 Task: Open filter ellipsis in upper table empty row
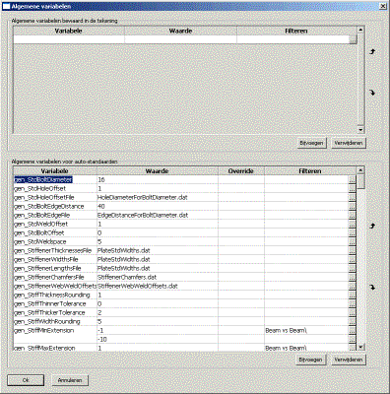(353, 39)
